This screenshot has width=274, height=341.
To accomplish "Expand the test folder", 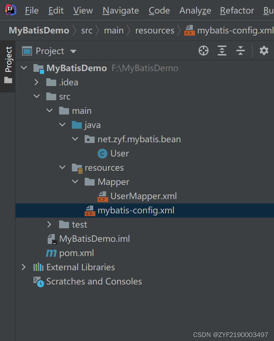I will [x=49, y=224].
